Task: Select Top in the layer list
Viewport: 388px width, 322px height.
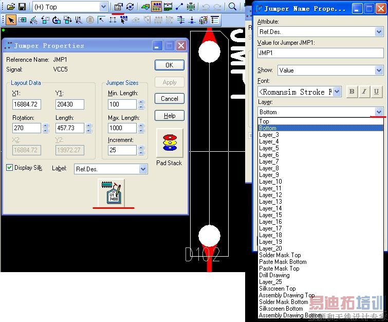Action: pyautogui.click(x=321, y=121)
